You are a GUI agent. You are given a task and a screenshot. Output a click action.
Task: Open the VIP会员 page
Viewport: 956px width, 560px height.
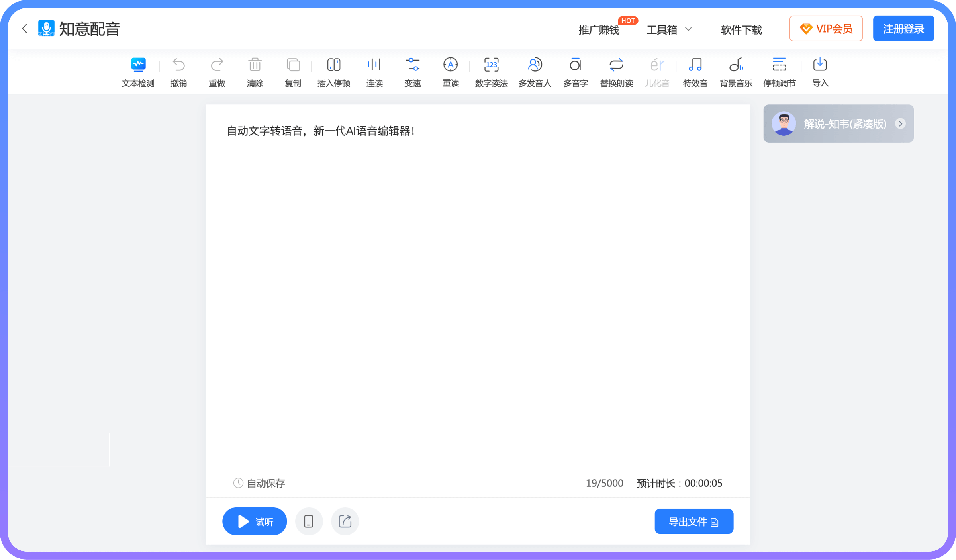point(826,28)
